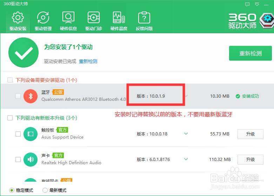Click the large green checkmark status icon
Viewport: 274px width, 196px height.
click(24, 52)
